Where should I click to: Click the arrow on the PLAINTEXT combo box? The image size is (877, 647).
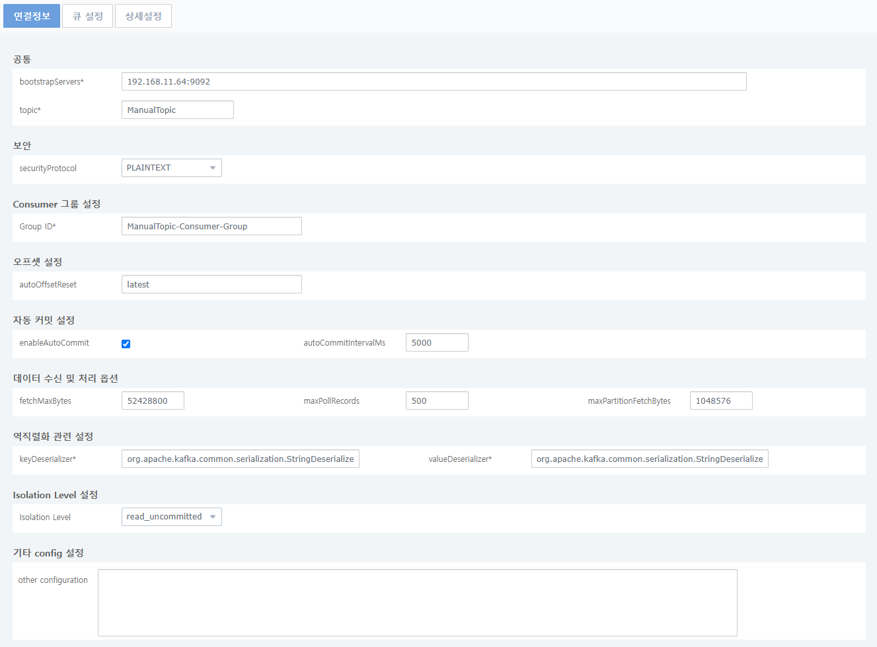point(213,168)
